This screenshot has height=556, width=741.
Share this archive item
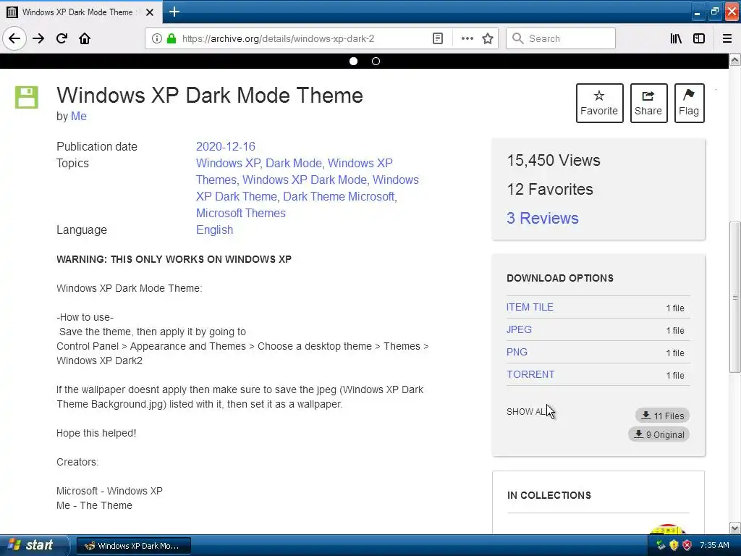[648, 103]
